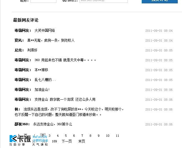Click the username 枫
182x148 pixels.
pyautogui.click(x=16, y=109)
